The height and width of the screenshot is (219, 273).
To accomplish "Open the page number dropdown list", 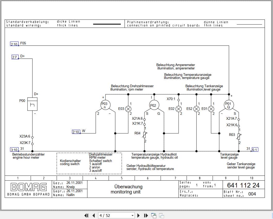I will 132,215.
